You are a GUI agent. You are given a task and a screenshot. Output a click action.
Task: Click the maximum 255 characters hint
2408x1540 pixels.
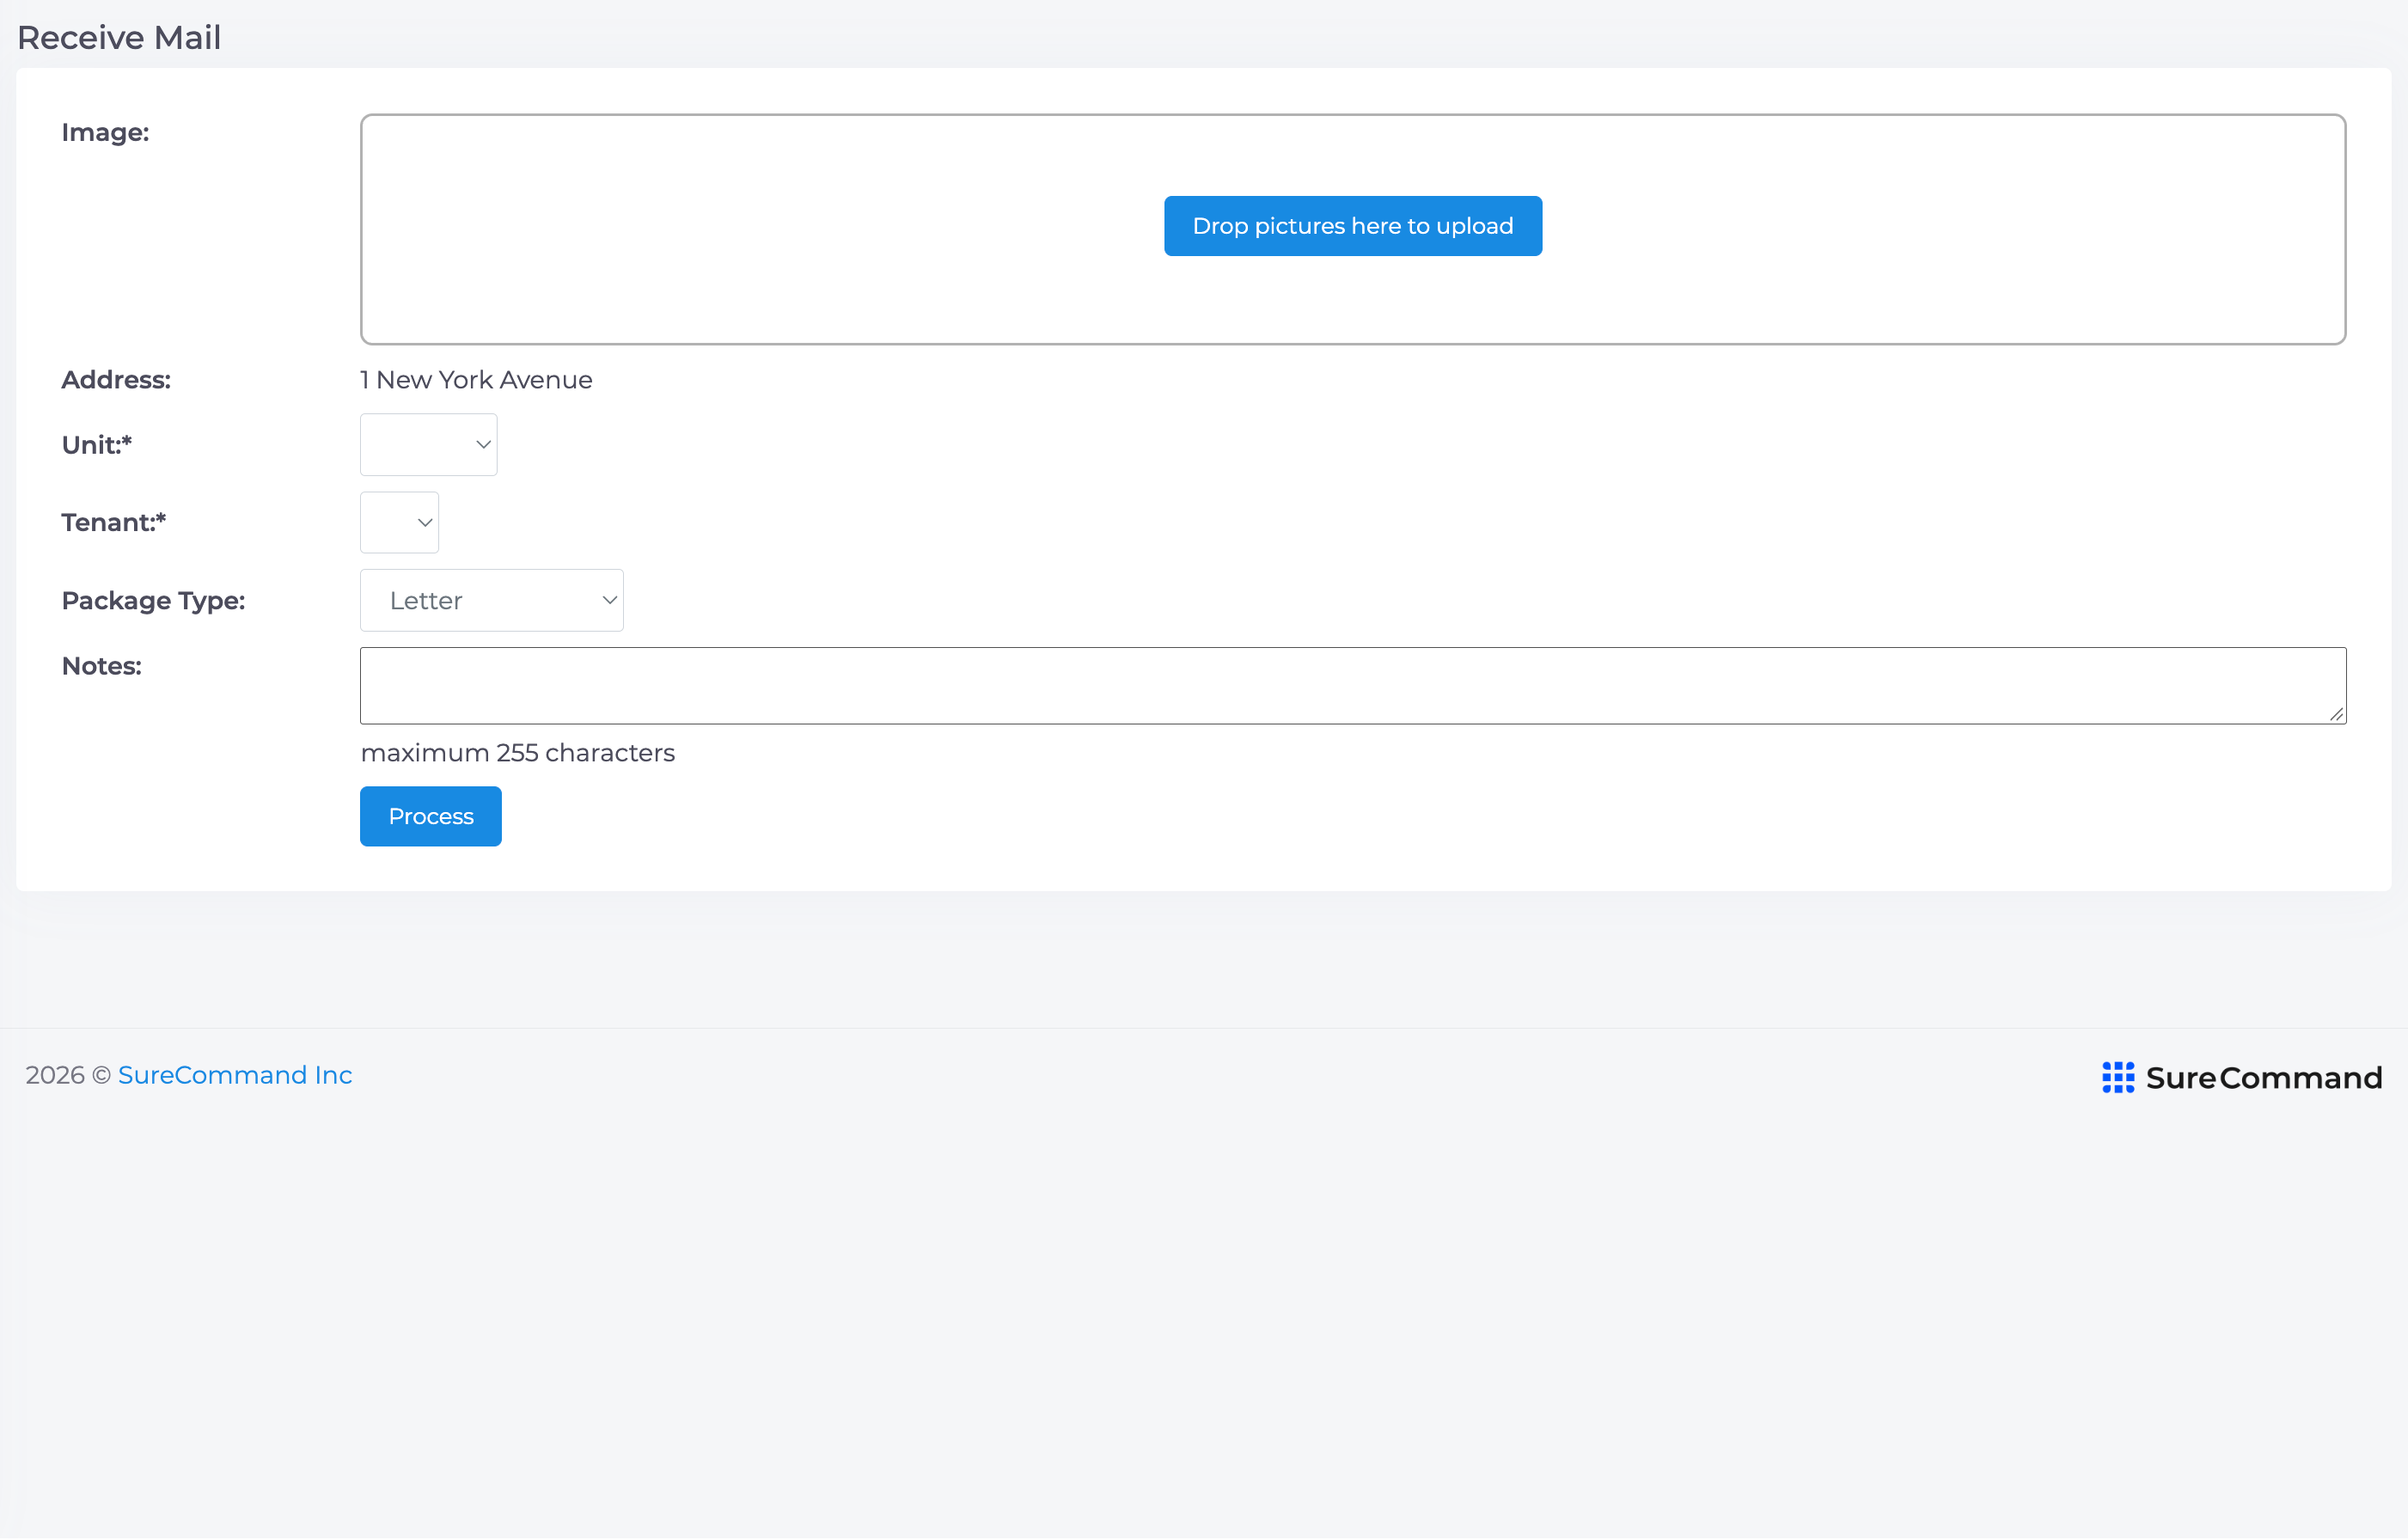click(518, 753)
